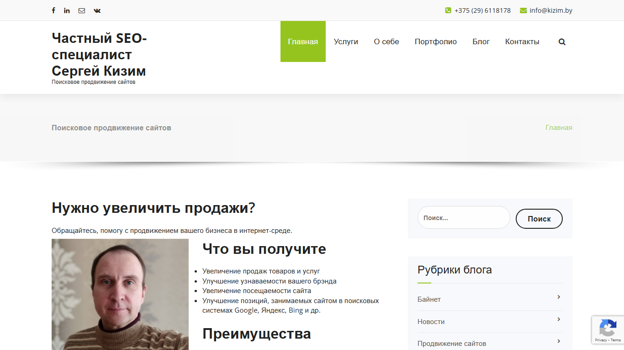The height and width of the screenshot is (350, 624).
Task: Click the text Обращайтесь, помогу с продвижением
Action: point(172,231)
